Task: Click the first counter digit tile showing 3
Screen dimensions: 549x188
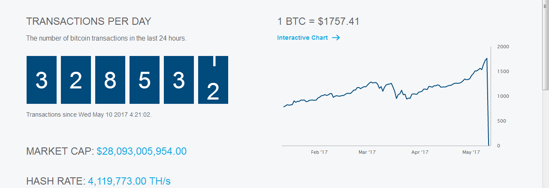Action: (x=42, y=80)
